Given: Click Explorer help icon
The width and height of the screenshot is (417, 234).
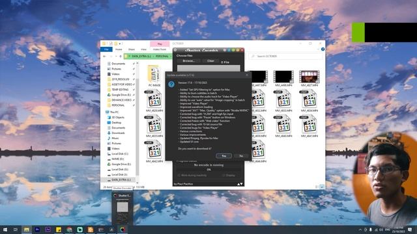Looking at the screenshot, I should (x=323, y=49).
